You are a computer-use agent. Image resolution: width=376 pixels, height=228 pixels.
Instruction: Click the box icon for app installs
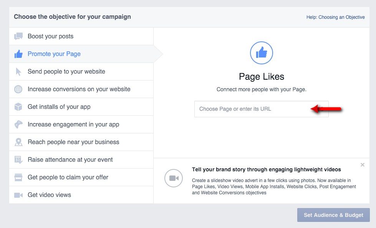(x=18, y=107)
